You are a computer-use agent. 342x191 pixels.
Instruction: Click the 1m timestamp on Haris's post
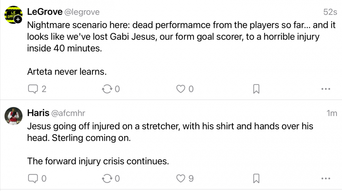332,113
